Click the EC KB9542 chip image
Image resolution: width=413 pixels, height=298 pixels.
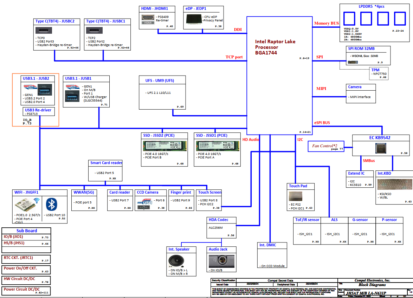click(381, 148)
